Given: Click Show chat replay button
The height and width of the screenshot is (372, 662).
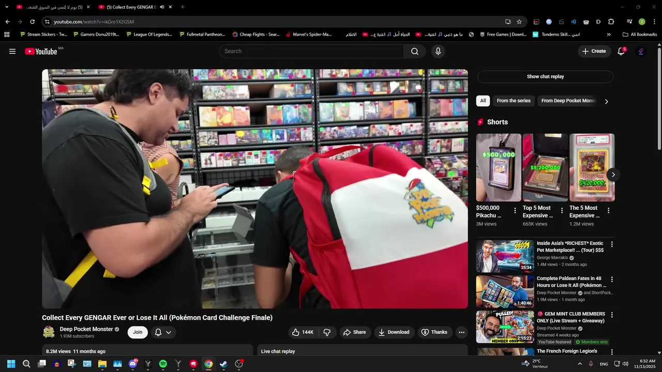Looking at the screenshot, I should click(545, 76).
